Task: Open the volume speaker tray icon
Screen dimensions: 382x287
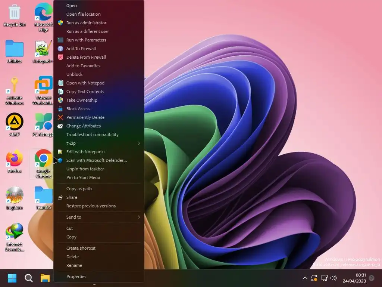Action: click(x=334, y=278)
